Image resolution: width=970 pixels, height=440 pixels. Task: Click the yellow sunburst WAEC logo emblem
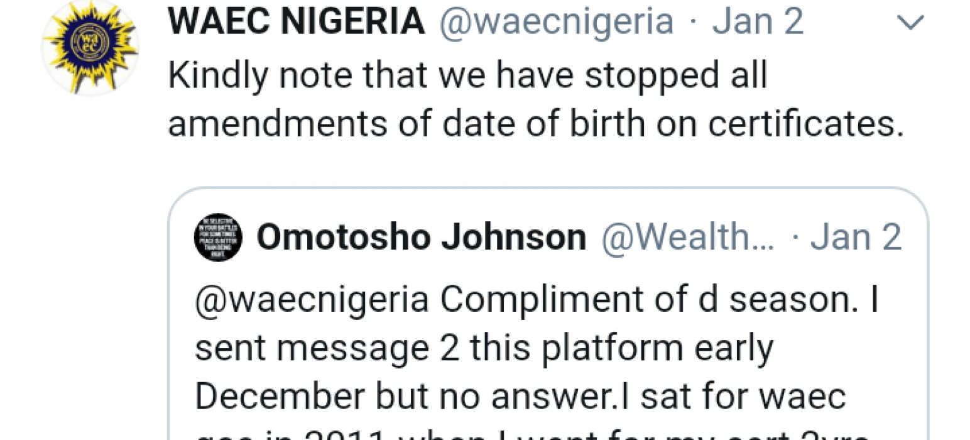(x=90, y=48)
